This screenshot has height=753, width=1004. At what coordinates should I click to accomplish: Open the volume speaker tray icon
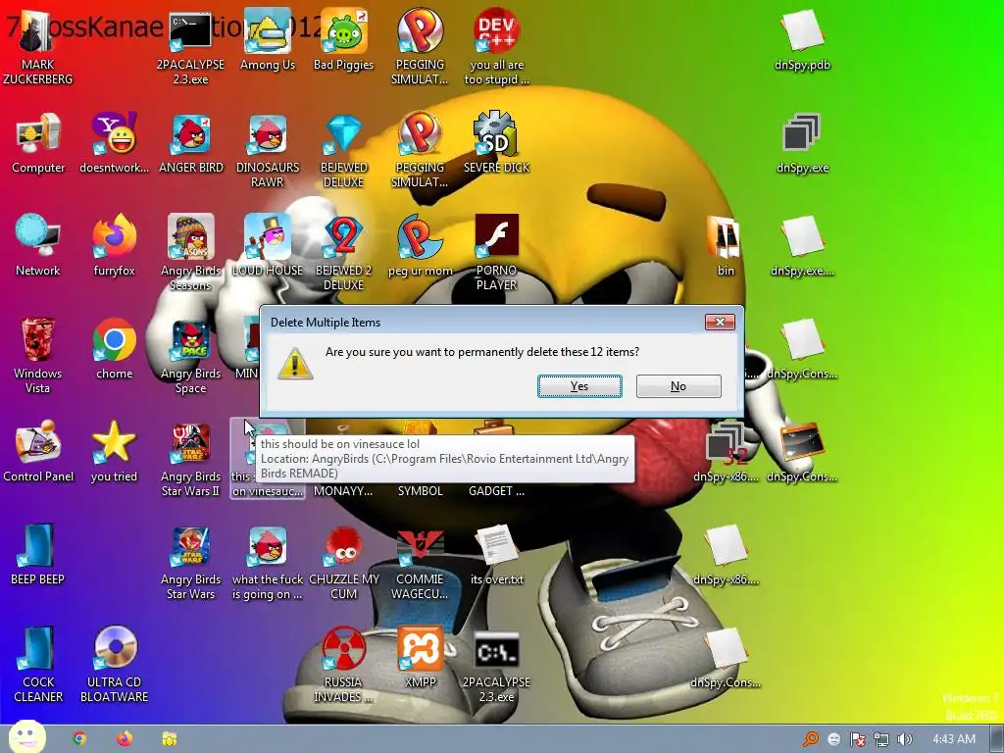(905, 739)
